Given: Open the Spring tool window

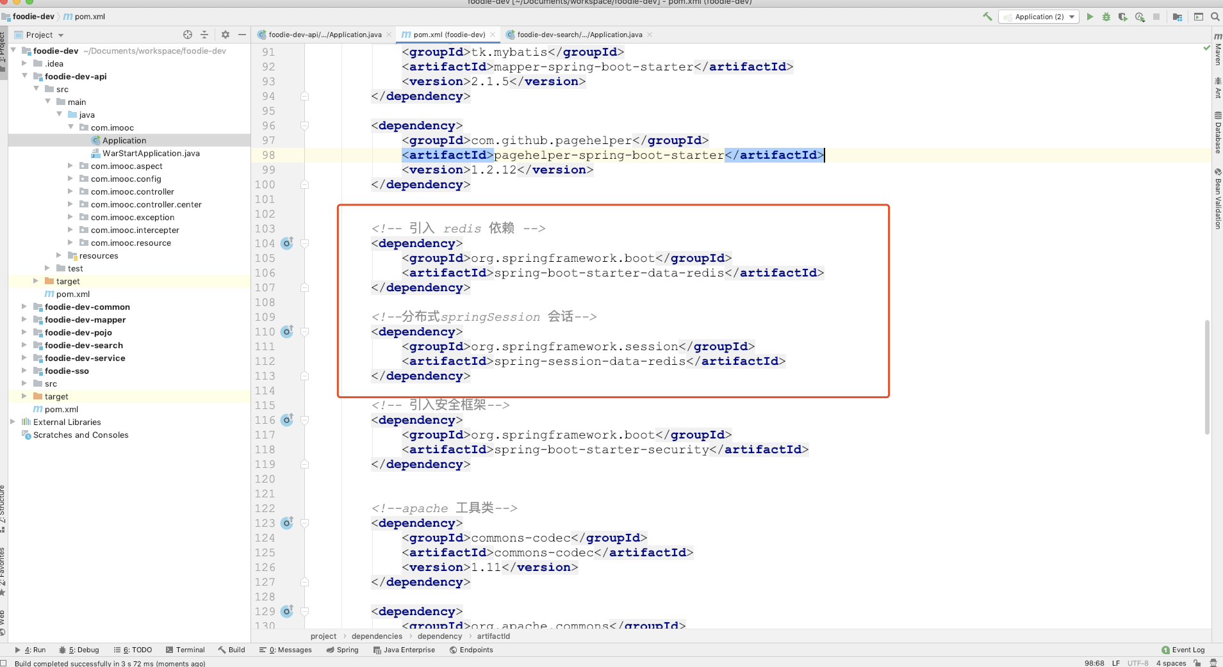Looking at the screenshot, I should click(x=342, y=650).
